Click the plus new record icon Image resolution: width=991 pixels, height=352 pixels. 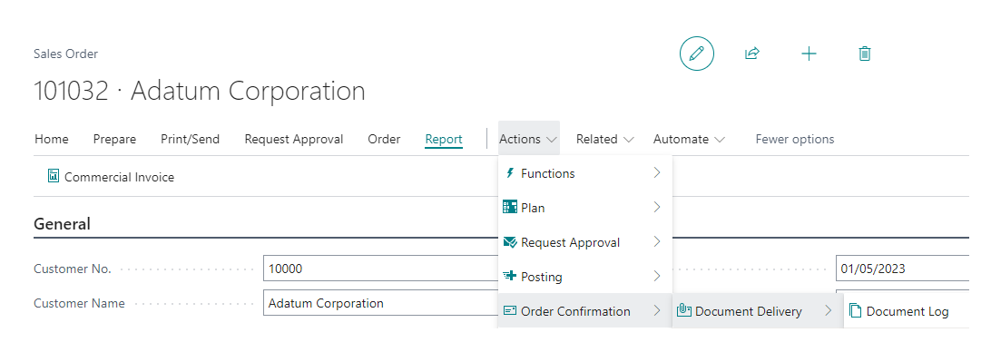click(809, 54)
